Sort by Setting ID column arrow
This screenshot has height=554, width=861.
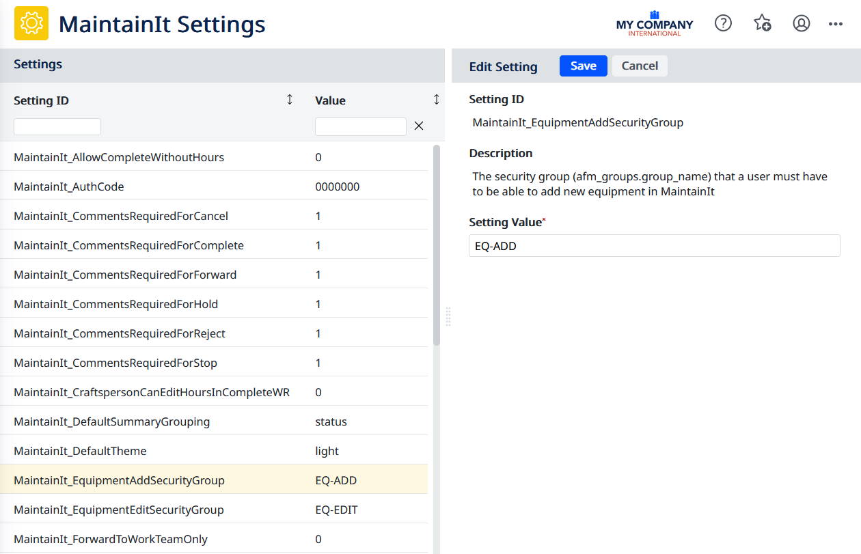pos(289,100)
